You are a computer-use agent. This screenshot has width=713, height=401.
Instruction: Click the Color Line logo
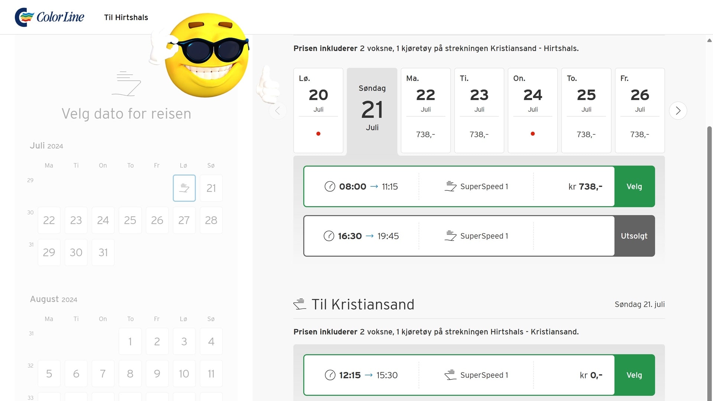[x=49, y=17]
